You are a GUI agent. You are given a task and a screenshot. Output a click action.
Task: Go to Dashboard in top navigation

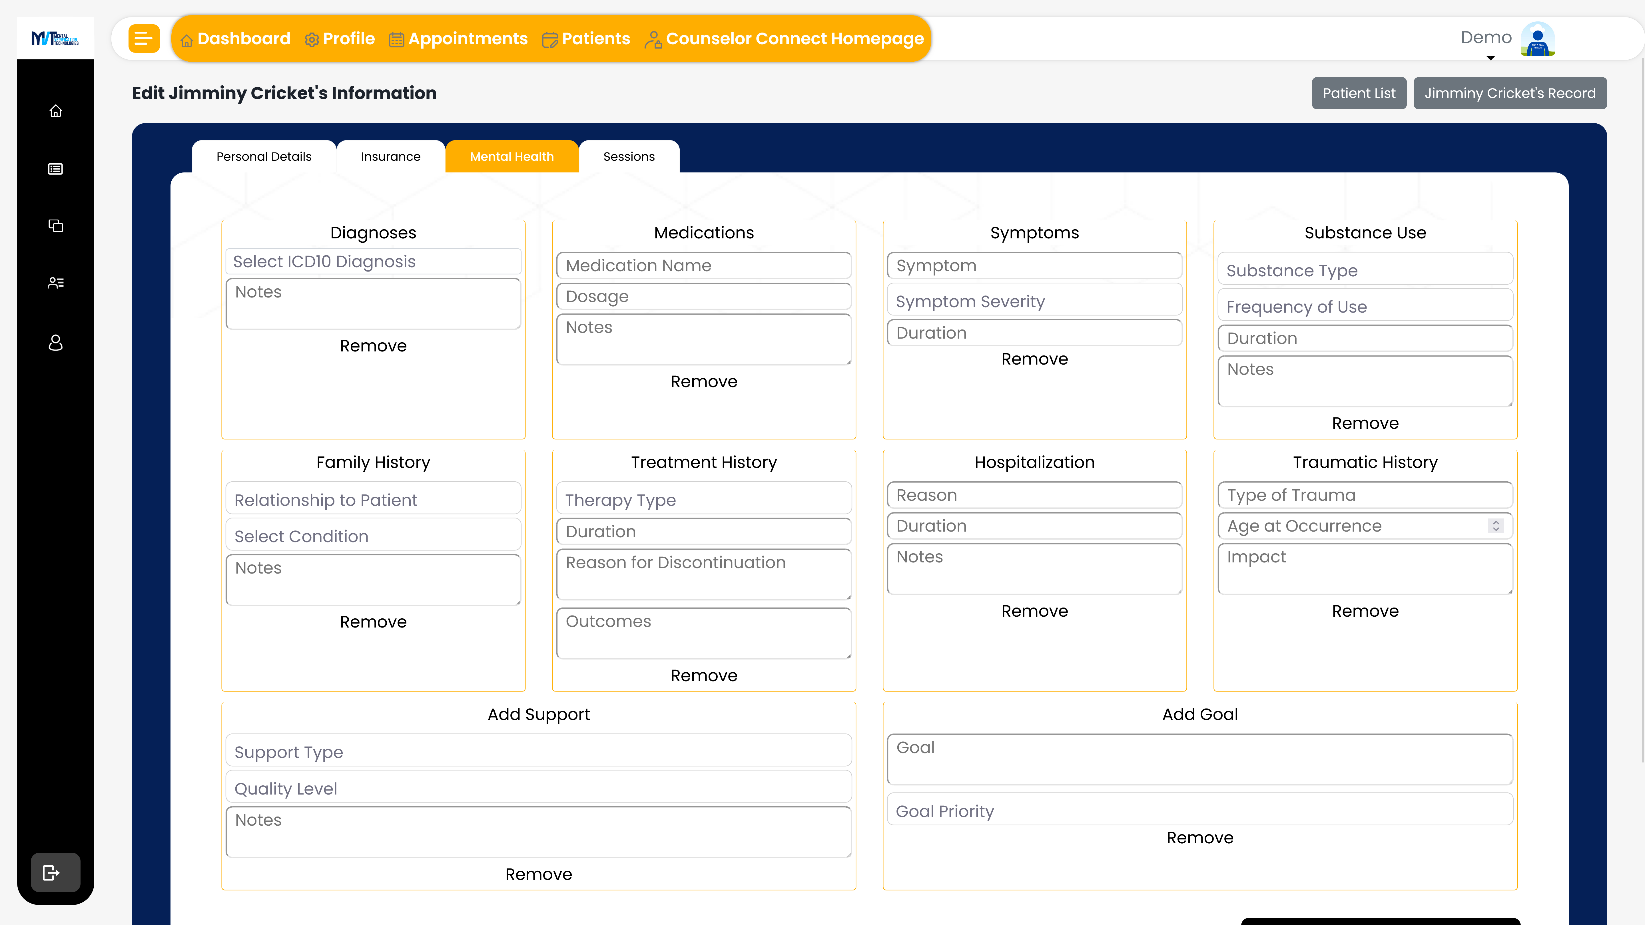tap(235, 38)
